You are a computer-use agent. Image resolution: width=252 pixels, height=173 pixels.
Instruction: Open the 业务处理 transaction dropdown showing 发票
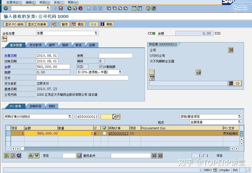pos(96,33)
